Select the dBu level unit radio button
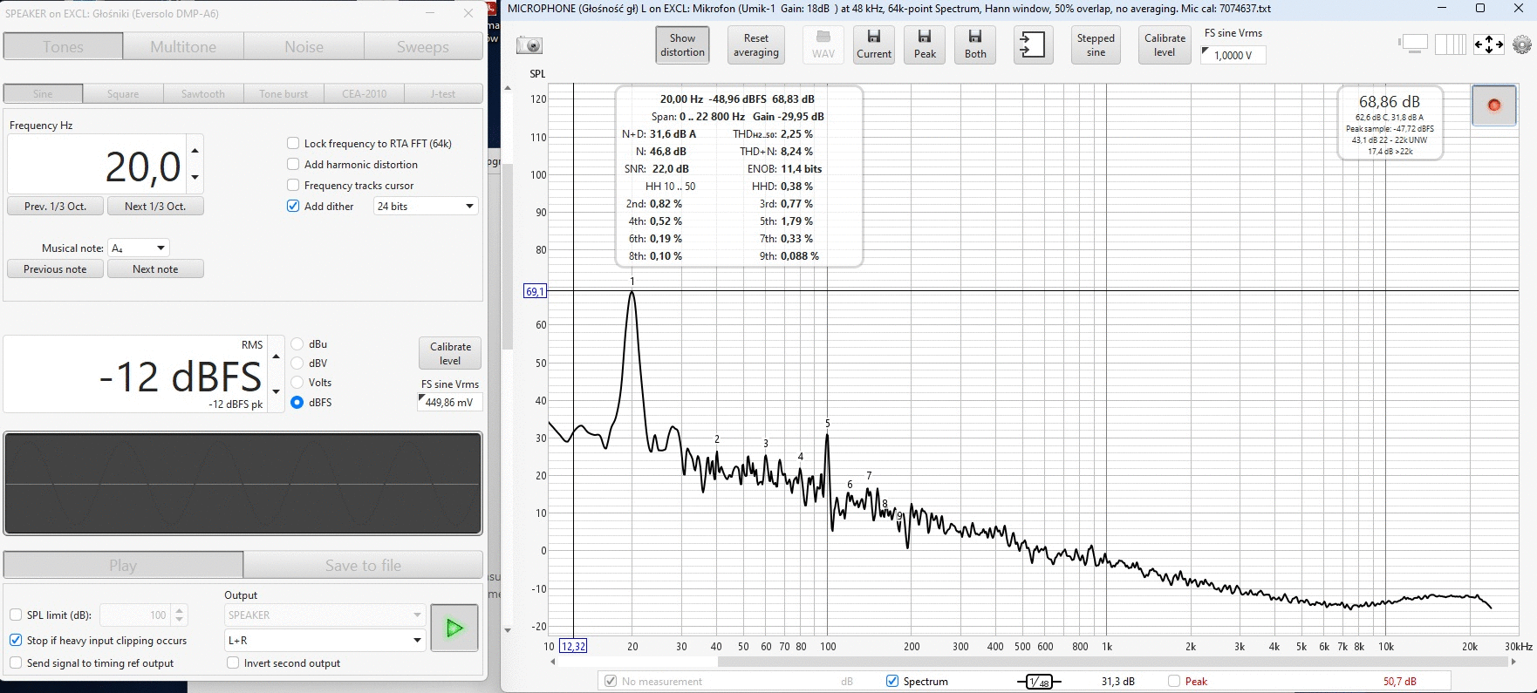 (297, 344)
